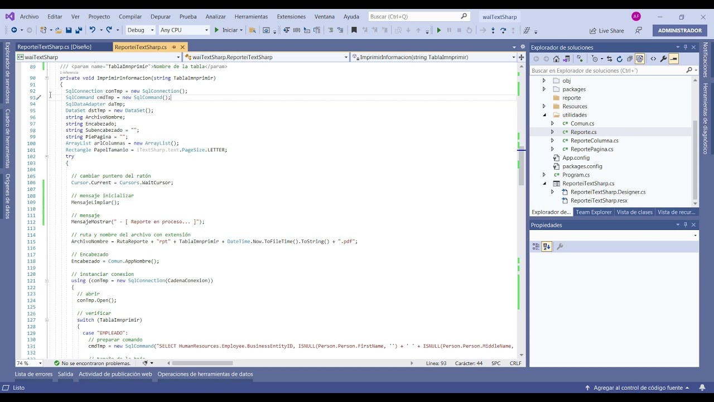
Task: Toggle Alphabetical sort in Properties panel
Action: point(547,246)
